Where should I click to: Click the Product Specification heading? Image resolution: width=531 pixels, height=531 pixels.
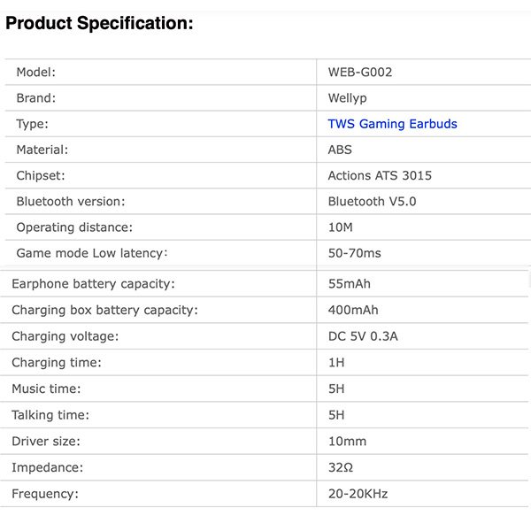point(99,24)
